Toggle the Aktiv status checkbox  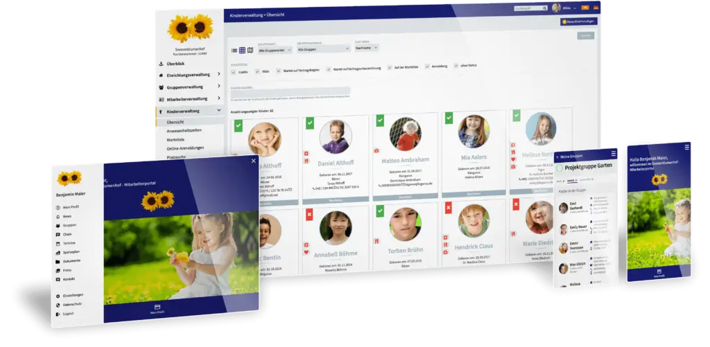pyautogui.click(x=258, y=70)
